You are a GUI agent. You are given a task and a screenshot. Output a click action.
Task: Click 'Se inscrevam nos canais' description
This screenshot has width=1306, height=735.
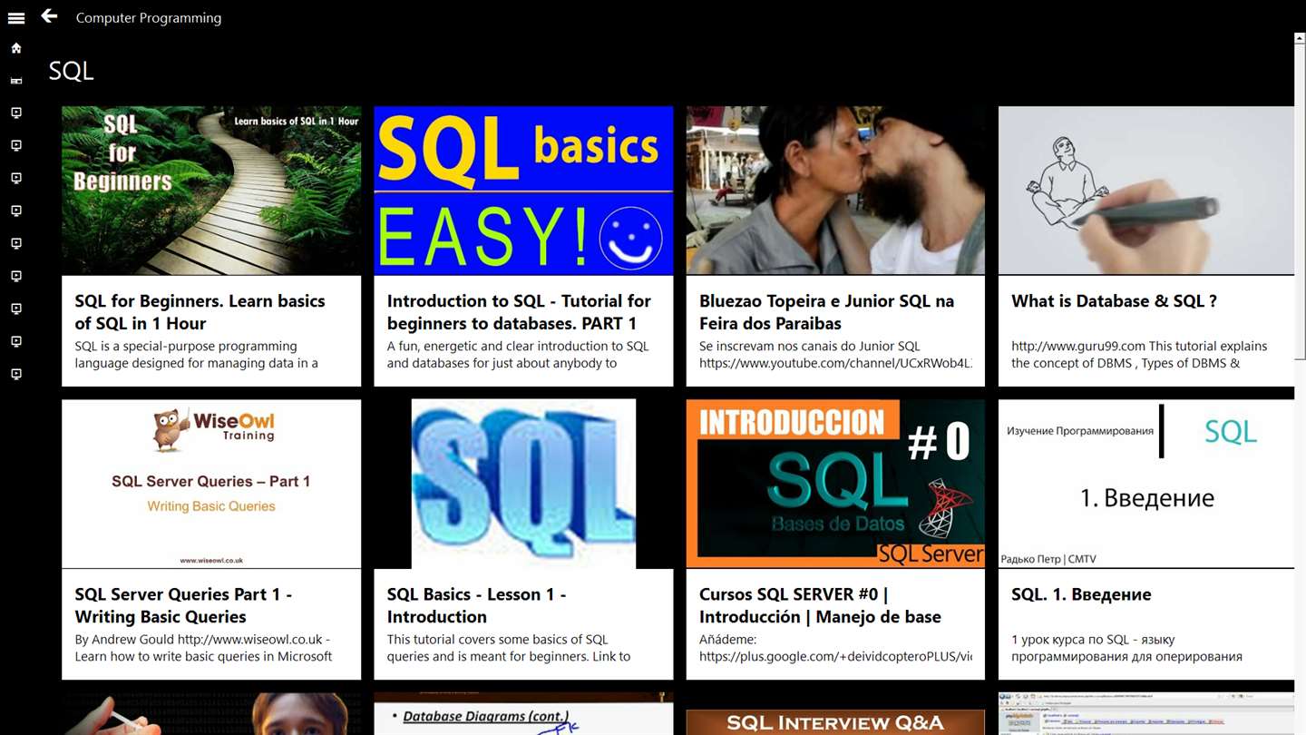pyautogui.click(x=835, y=355)
